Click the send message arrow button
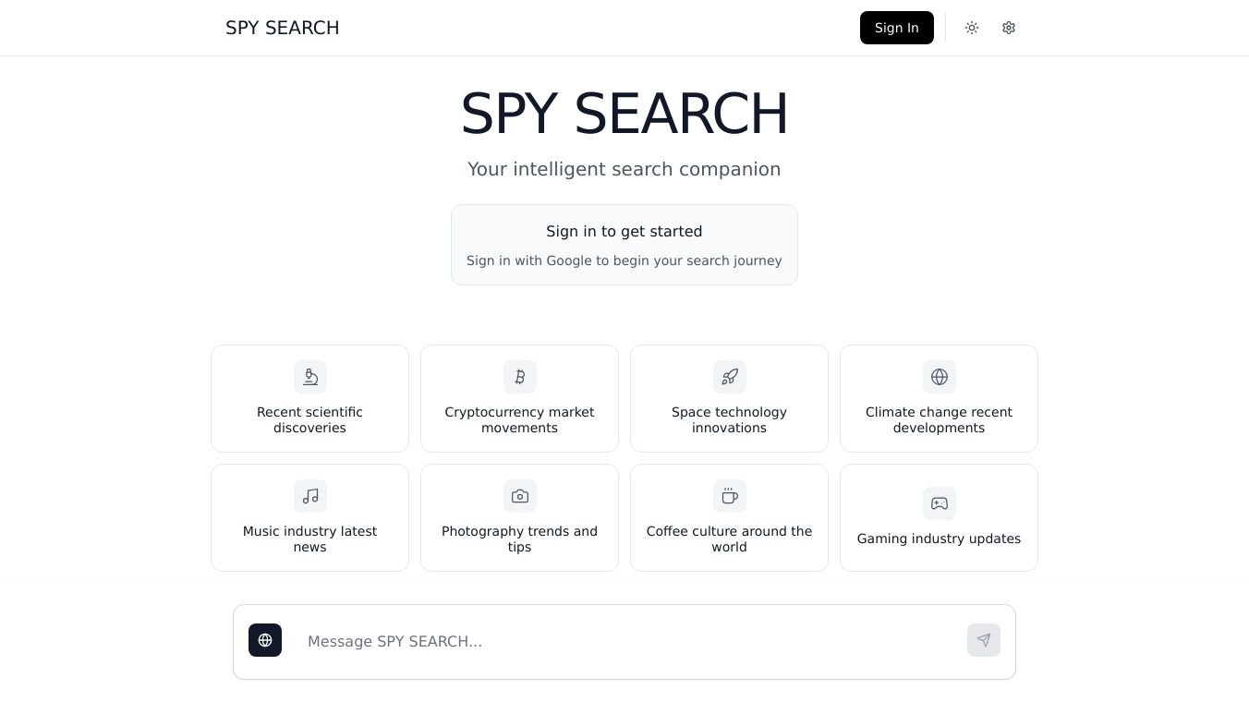1249x702 pixels. click(984, 640)
